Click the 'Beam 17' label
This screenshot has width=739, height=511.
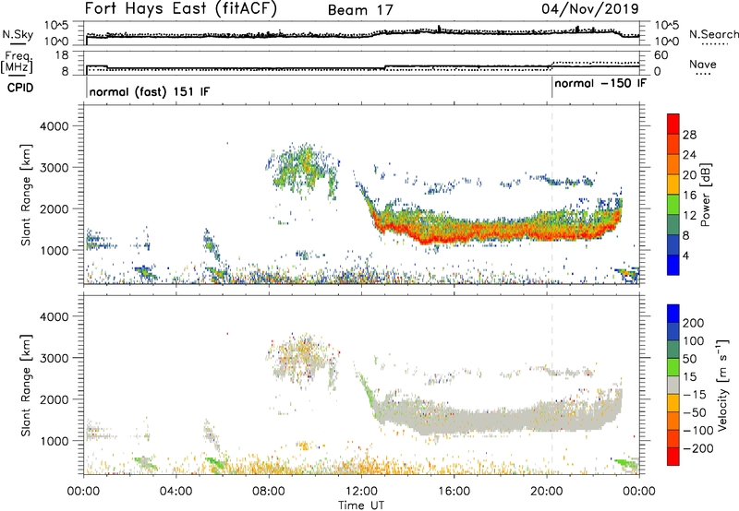[x=360, y=10]
